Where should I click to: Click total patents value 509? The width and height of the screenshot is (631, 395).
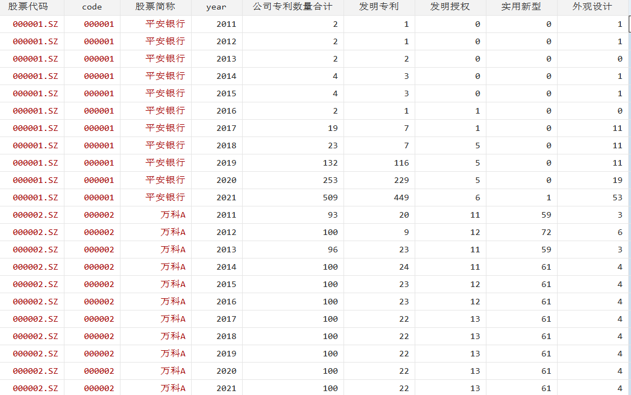[331, 197]
